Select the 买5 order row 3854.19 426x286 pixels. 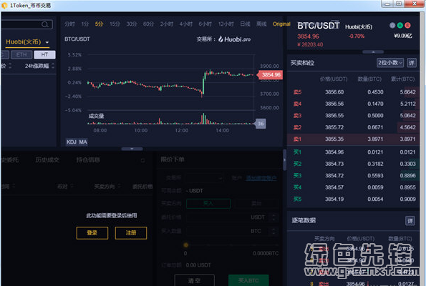point(353,199)
